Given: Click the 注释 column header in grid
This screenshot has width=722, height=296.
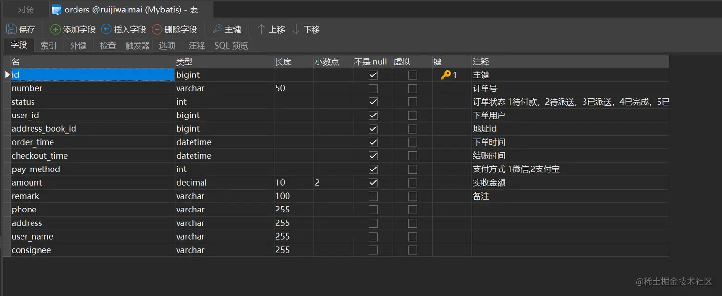Looking at the screenshot, I should coord(571,62).
